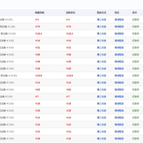Select 已支付 in the ¥23.4 row
Image resolution: width=143 pixels, height=143 pixels.
(x=135, y=34)
